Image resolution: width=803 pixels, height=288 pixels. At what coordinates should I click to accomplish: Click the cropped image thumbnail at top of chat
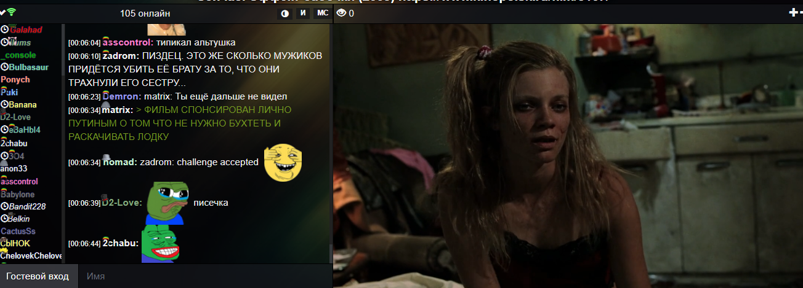166,29
